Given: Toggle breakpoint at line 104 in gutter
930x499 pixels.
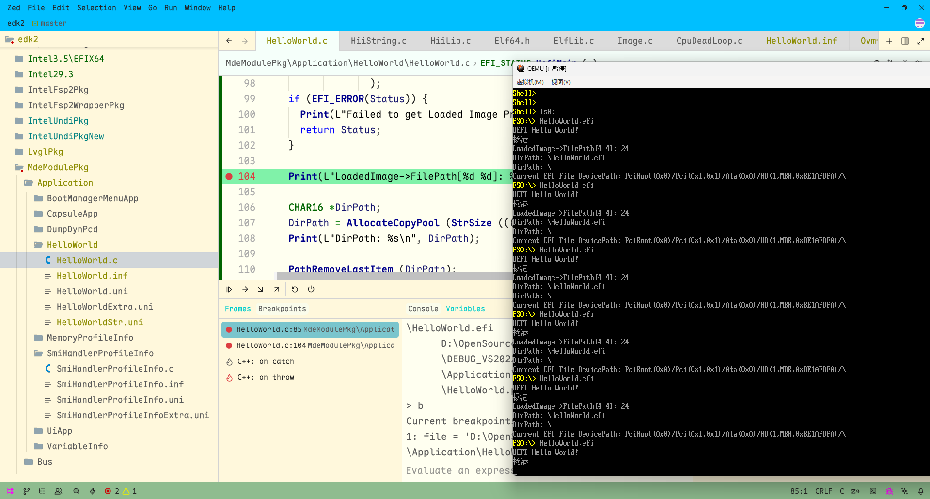Looking at the screenshot, I should click(x=229, y=176).
